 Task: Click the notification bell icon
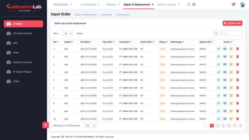[233, 5]
